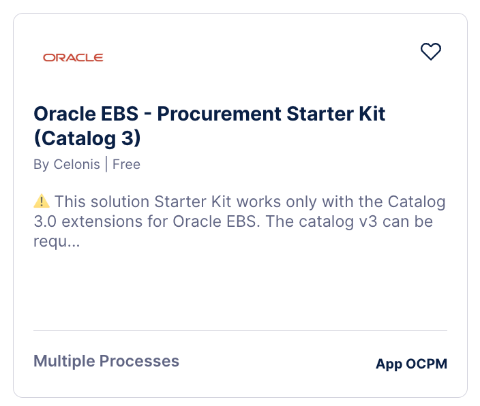Click the word "OCPM" in the bottom tag

point(427,364)
